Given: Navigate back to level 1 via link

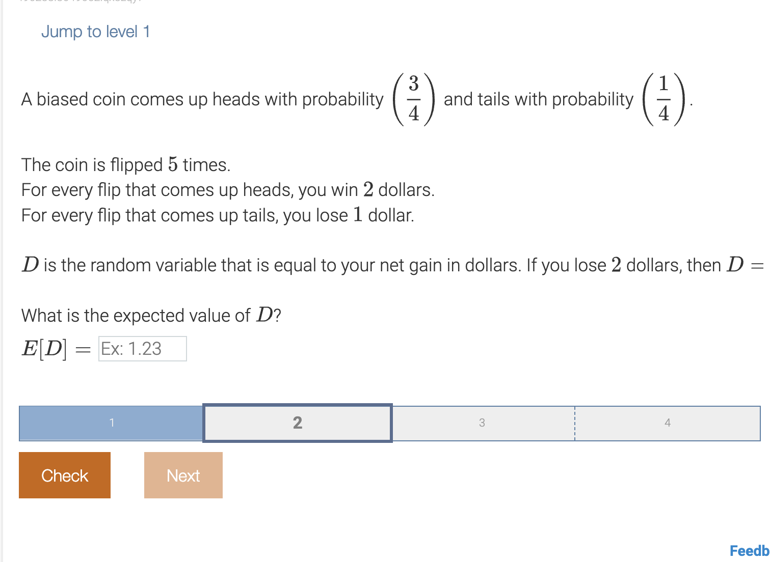Looking at the screenshot, I should (95, 32).
